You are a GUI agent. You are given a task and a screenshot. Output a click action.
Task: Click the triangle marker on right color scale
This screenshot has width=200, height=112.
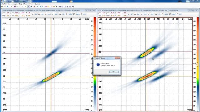197,64
